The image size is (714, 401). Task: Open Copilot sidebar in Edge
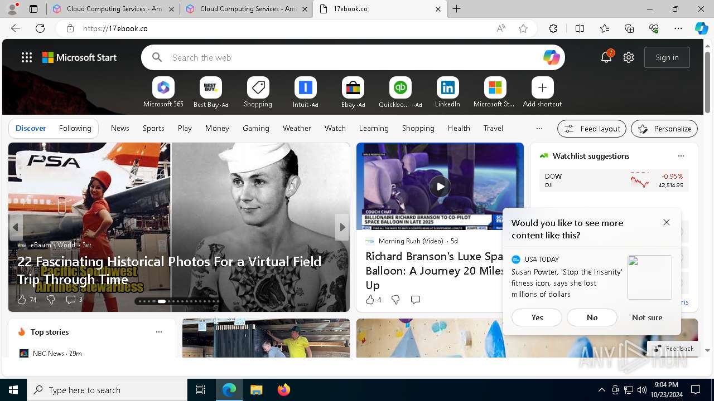(x=701, y=28)
